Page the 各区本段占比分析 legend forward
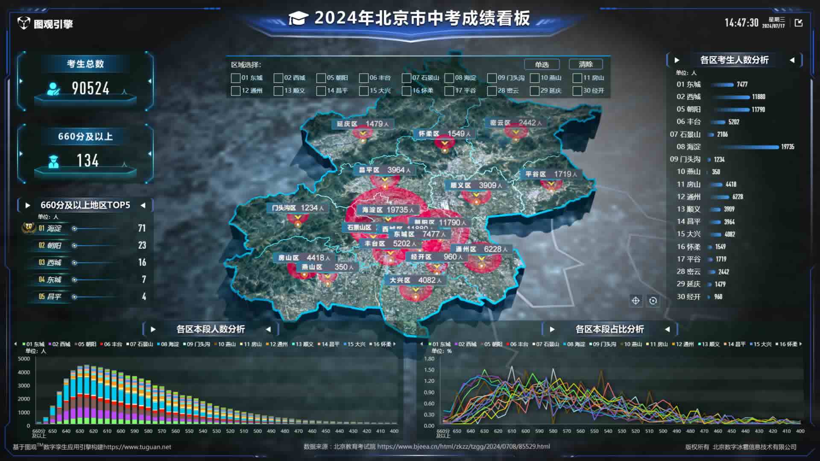The image size is (820, 461). pos(801,344)
